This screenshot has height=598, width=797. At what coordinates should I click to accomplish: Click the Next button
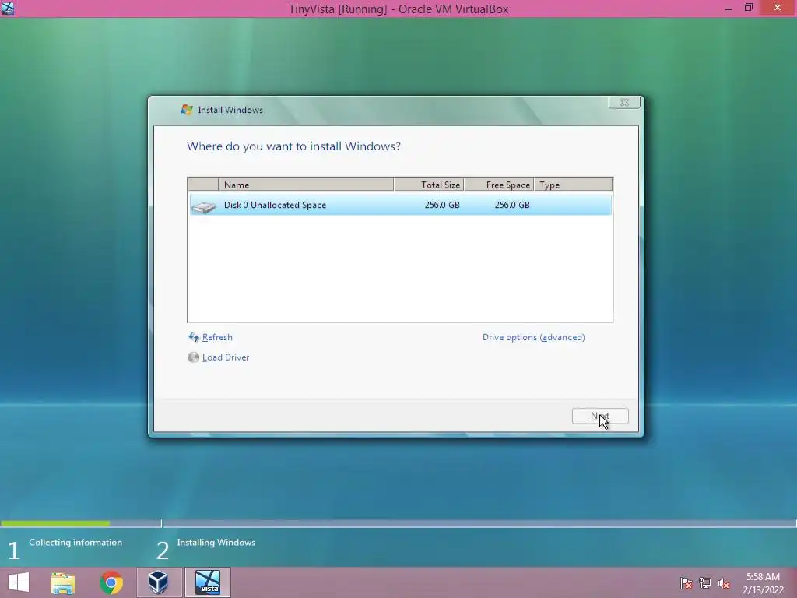pos(600,416)
